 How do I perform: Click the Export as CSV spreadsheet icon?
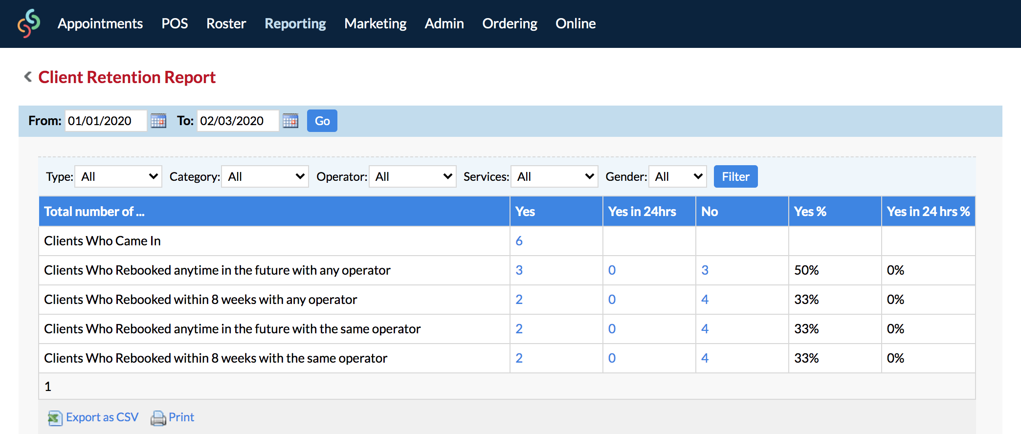coord(55,418)
